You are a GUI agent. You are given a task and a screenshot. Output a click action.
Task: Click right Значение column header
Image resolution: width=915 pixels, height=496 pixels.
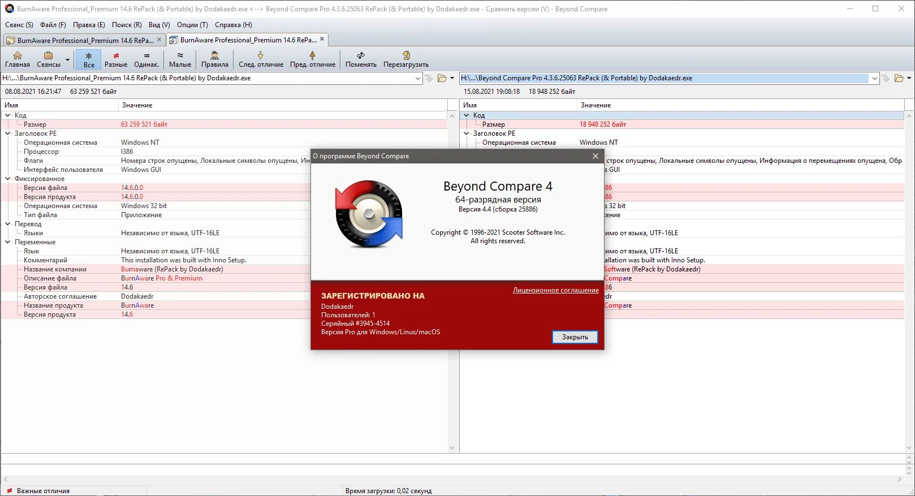tap(740, 105)
